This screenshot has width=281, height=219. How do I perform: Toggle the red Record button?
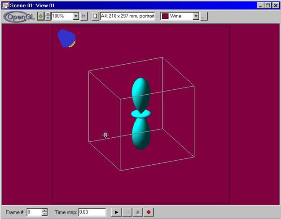(x=148, y=212)
